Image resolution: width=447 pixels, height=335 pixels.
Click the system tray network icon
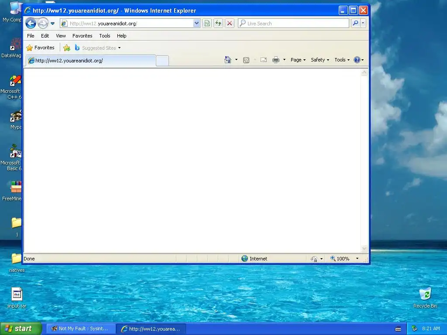click(415, 329)
